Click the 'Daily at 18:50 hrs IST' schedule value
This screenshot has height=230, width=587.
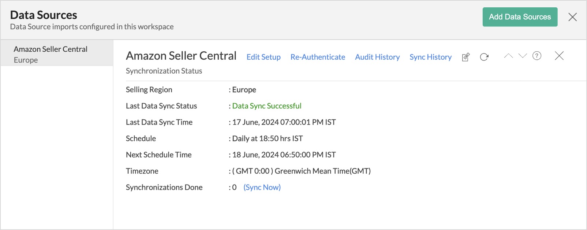pos(268,138)
